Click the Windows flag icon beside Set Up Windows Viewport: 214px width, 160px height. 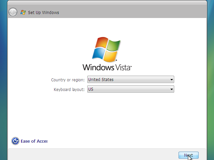click(x=23, y=12)
